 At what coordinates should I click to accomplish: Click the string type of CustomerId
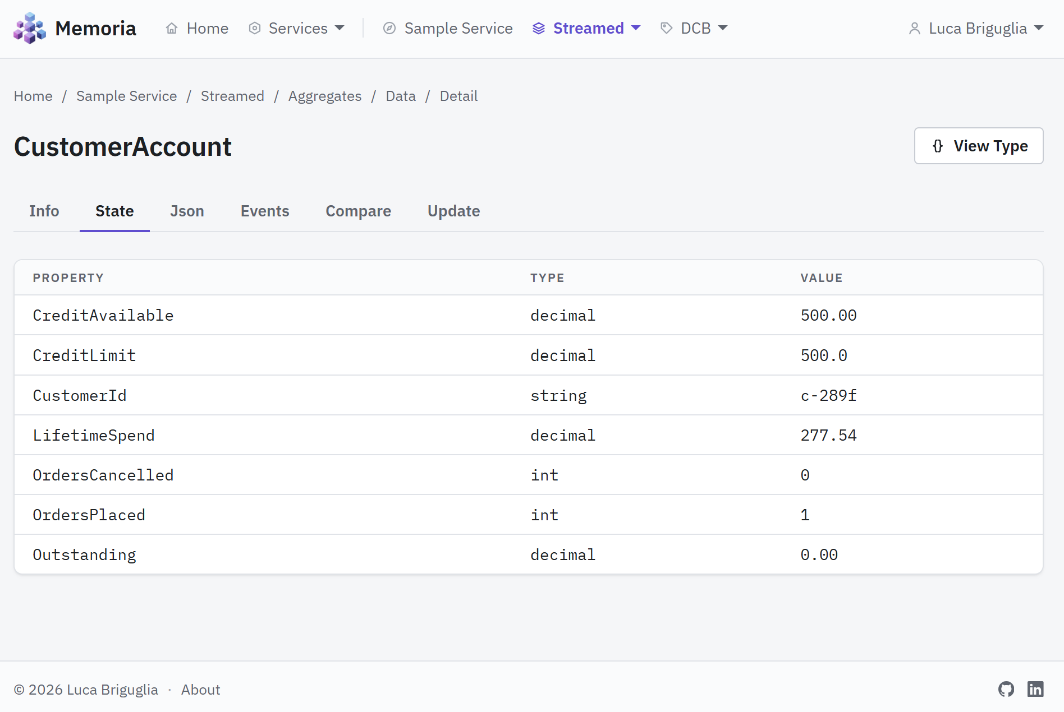point(558,395)
